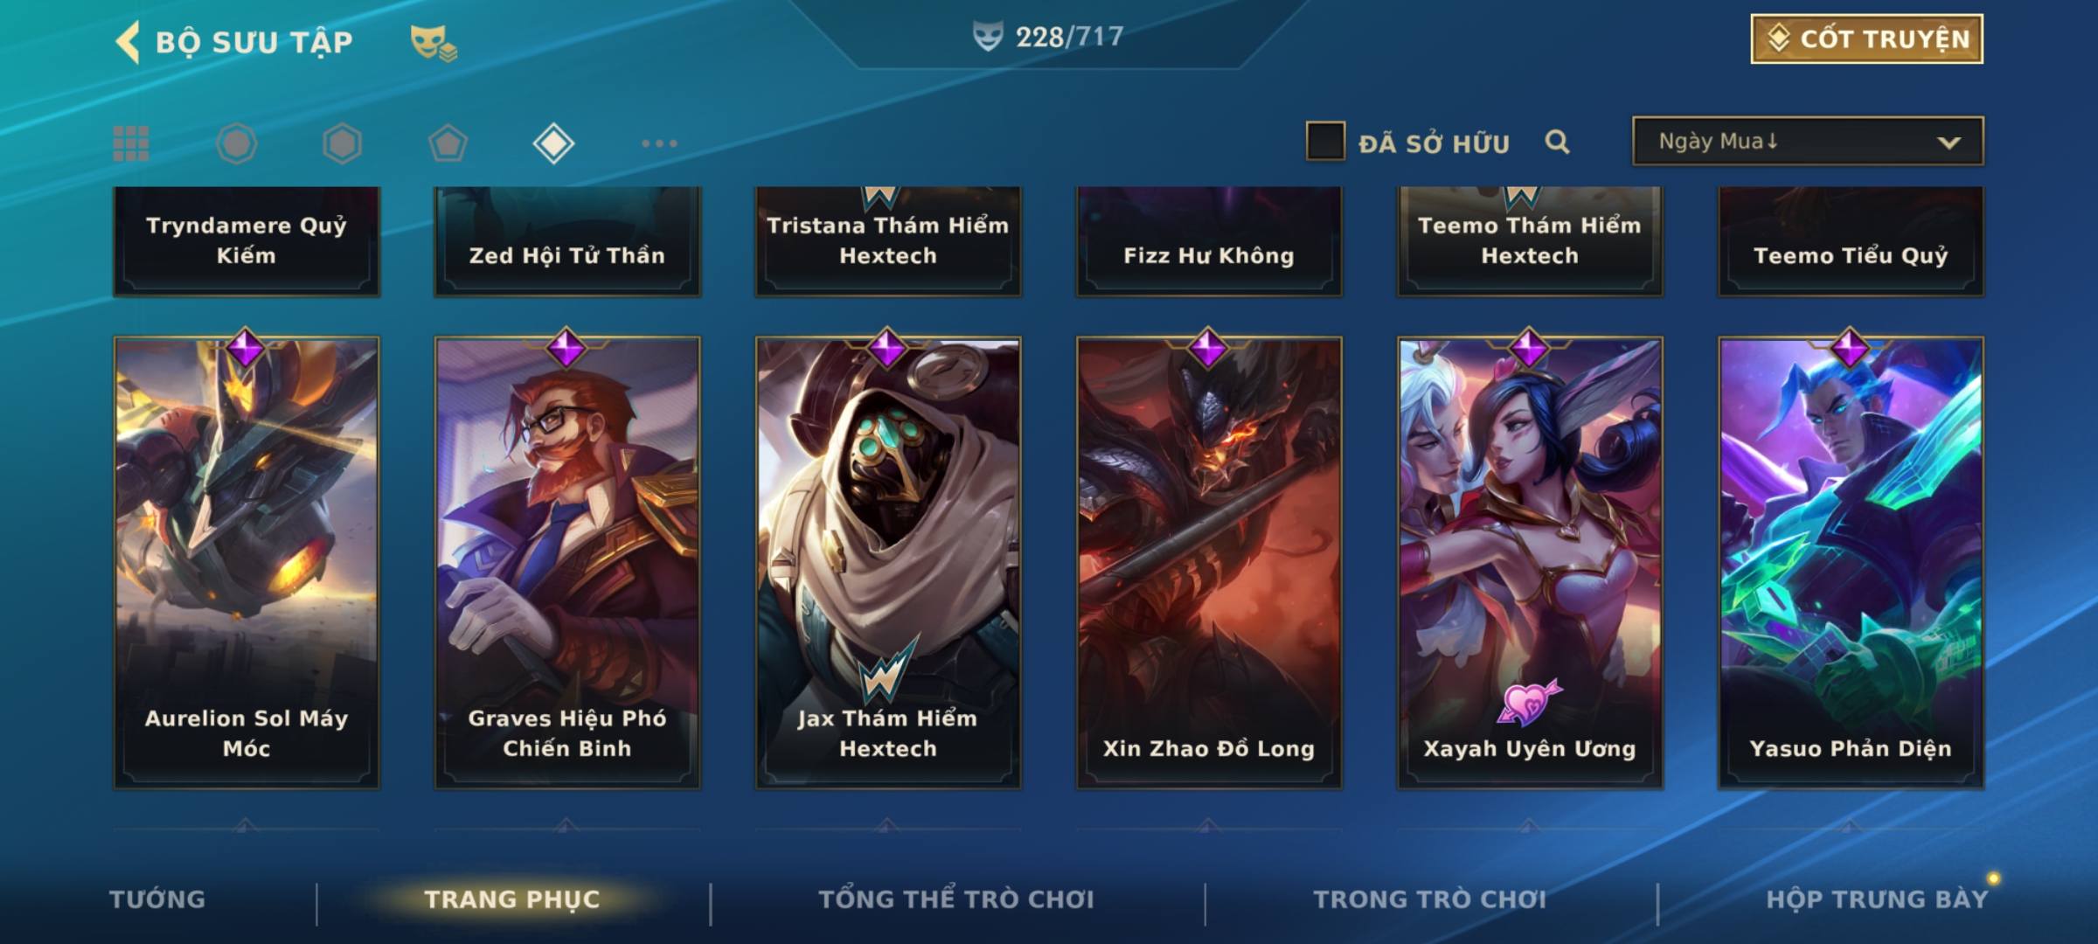Image resolution: width=2098 pixels, height=944 pixels.
Task: Select the hexagon rarity filter icon
Action: click(x=342, y=143)
